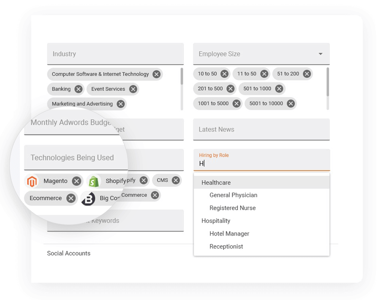Click the Magento logo icon
Image resolution: width=378 pixels, height=300 pixels.
[32, 181]
